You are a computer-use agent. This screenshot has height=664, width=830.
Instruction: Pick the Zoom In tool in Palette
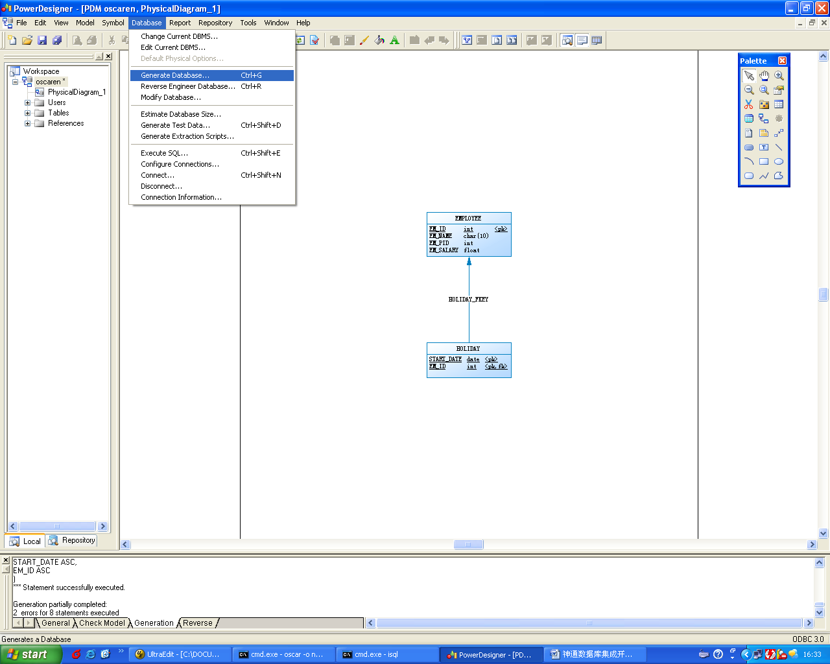coord(779,76)
